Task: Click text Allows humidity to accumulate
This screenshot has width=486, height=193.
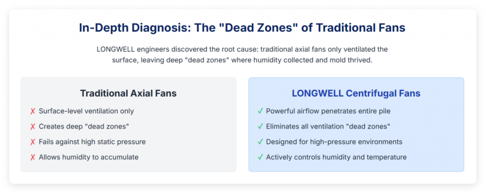Action: pyautogui.click(x=89, y=157)
